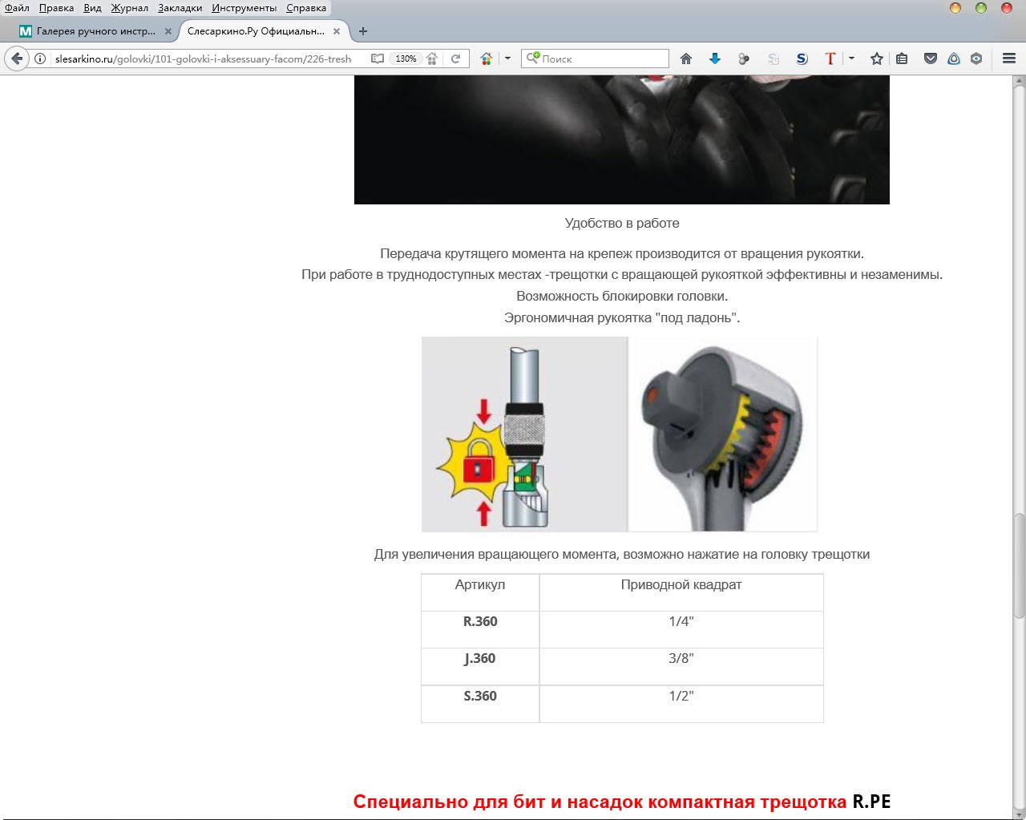Show bookmarks list icon
The image size is (1026, 820).
click(x=902, y=59)
